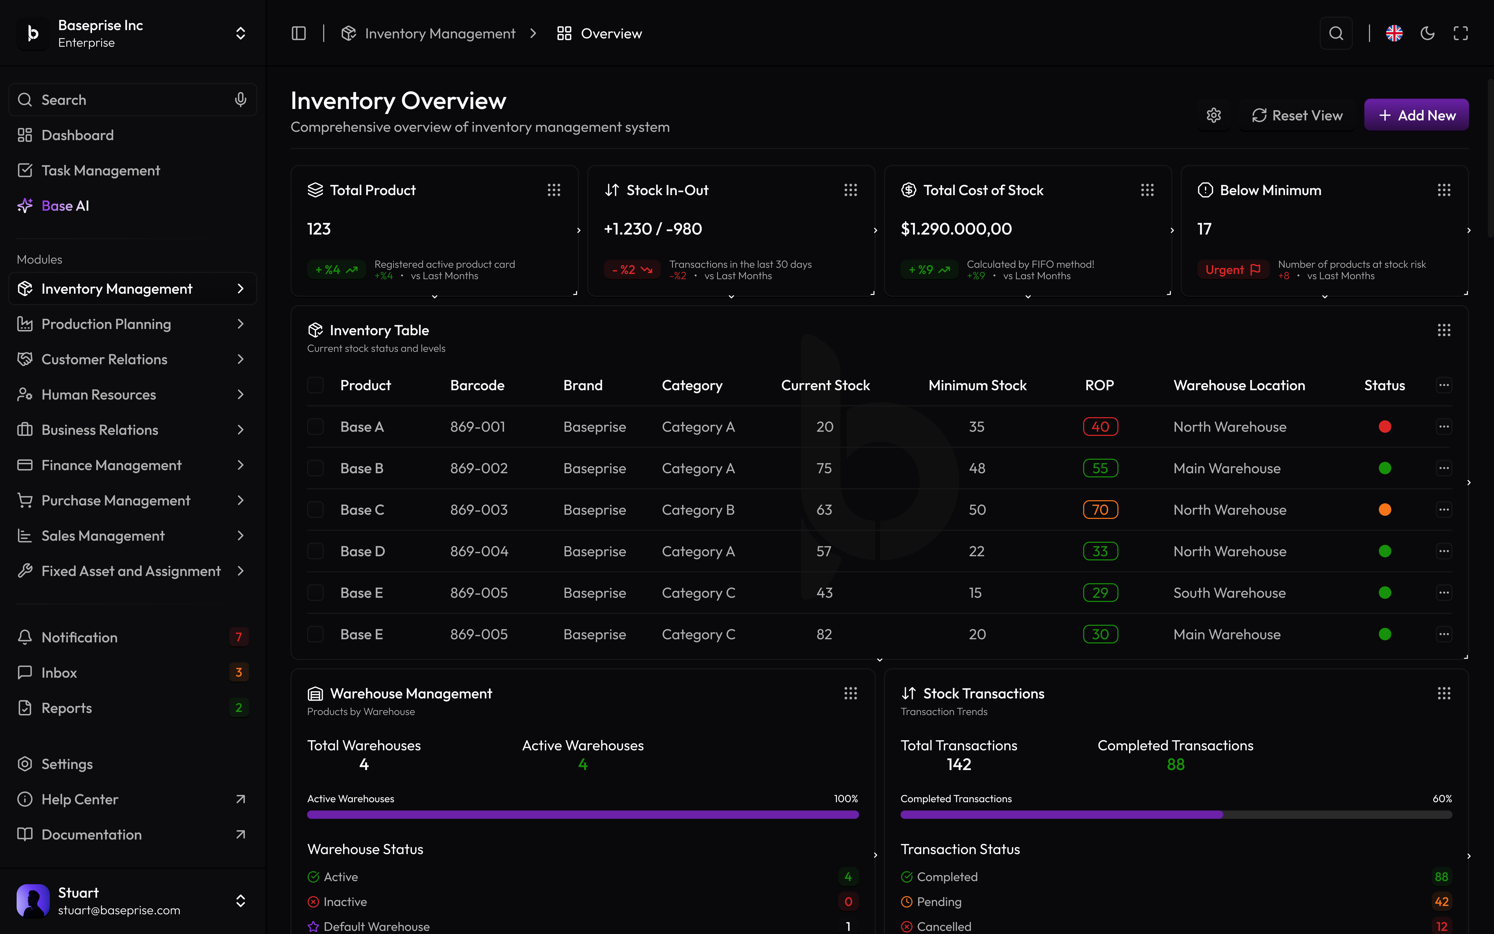
Task: Select all rows via header checkbox
Action: click(x=315, y=386)
